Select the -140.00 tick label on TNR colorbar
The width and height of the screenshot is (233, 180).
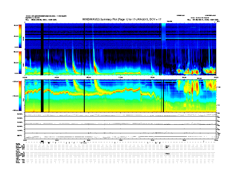click(16, 96)
